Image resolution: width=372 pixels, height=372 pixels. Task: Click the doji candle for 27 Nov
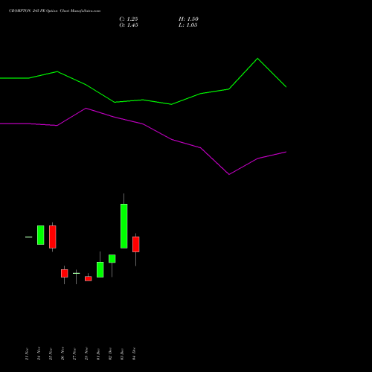click(77, 273)
